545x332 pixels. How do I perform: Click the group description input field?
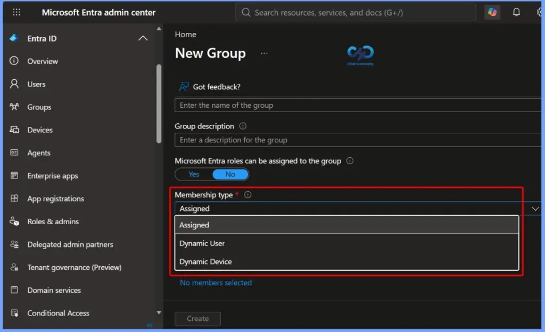[x=358, y=140]
